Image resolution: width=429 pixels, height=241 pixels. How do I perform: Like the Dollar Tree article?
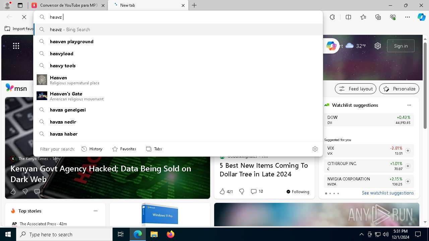pos(226,191)
